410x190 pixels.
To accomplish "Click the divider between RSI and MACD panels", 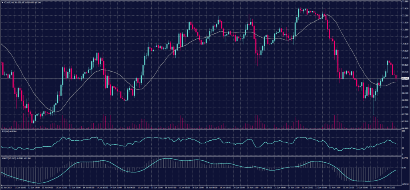I will pyautogui.click(x=200, y=156).
